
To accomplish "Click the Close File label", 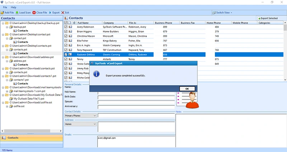I will 42,13.
